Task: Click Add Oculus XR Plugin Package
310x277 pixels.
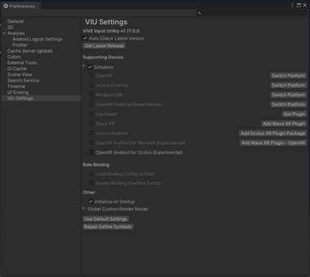Action: (x=273, y=133)
